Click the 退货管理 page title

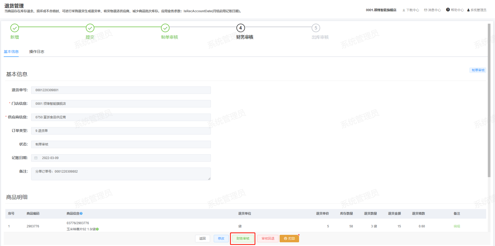[x=14, y=6]
